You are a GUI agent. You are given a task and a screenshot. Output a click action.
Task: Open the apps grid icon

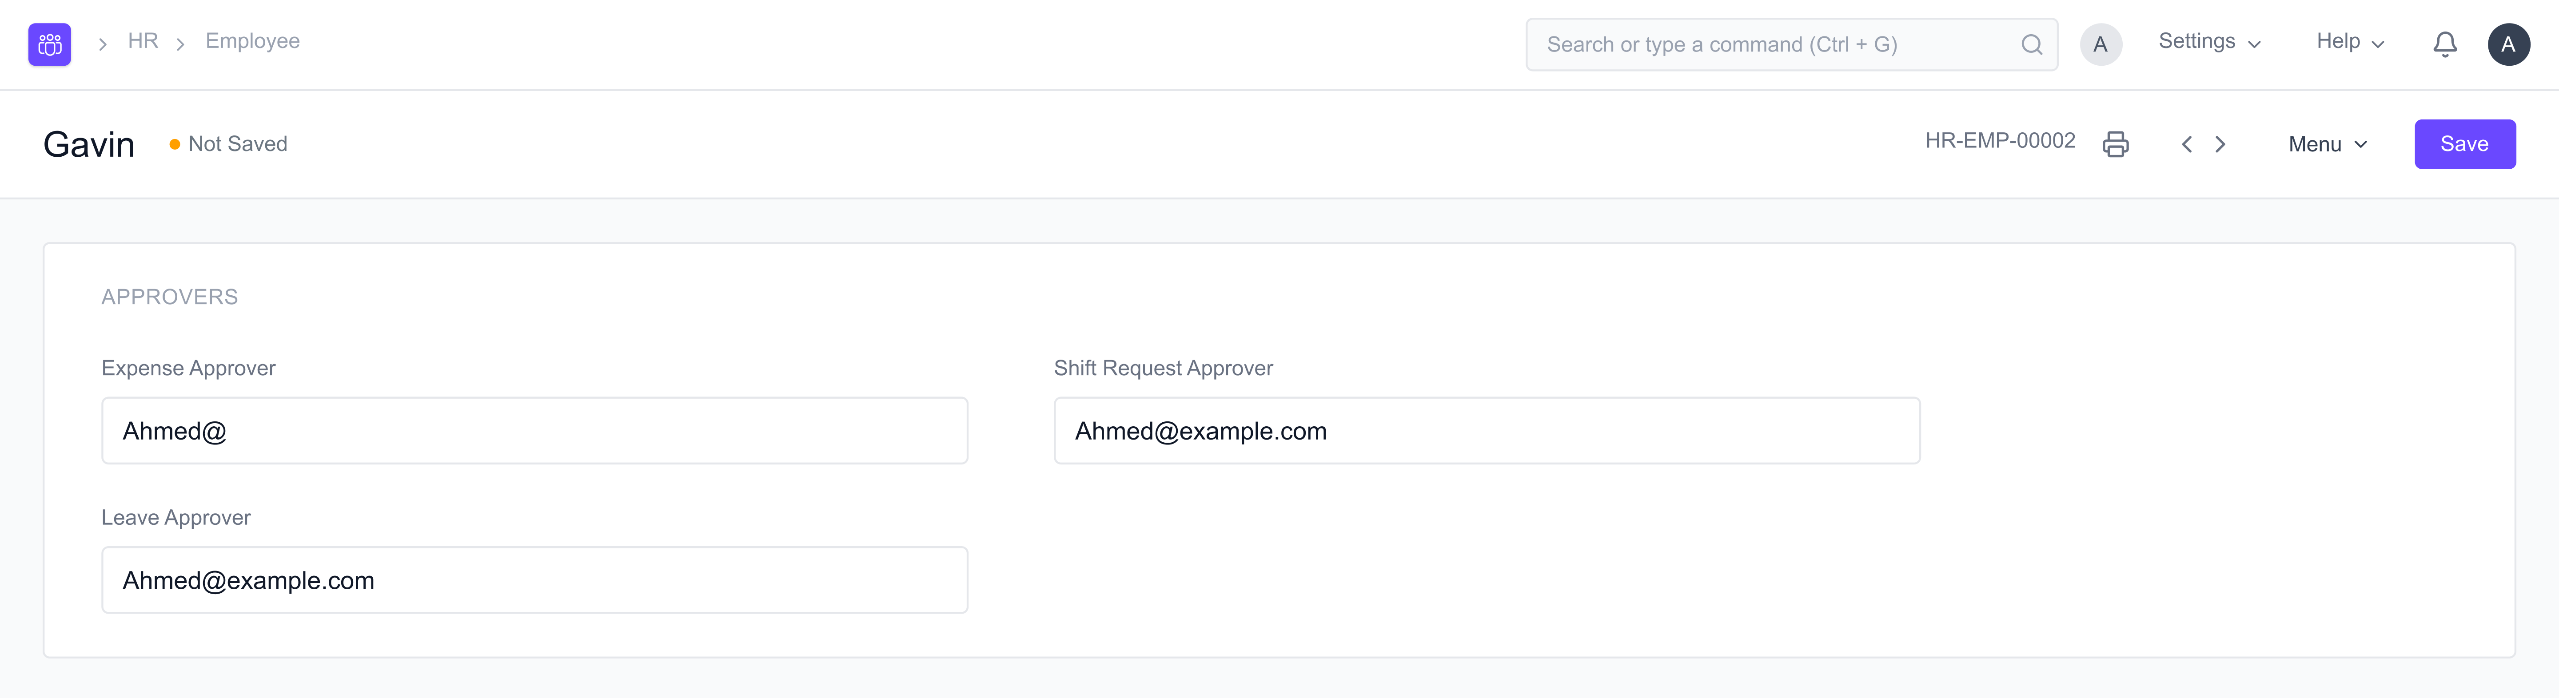click(x=49, y=44)
